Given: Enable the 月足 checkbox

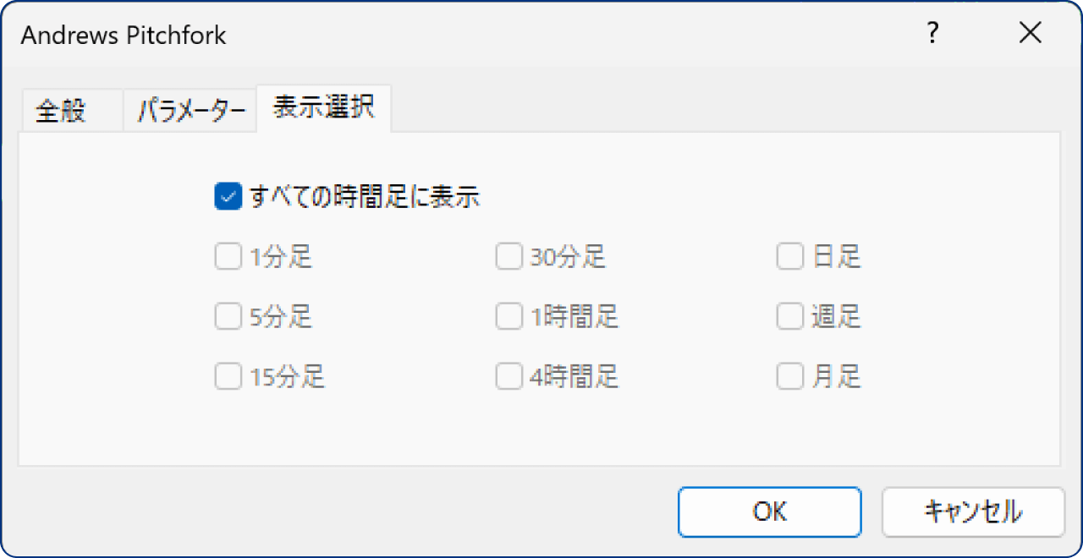Looking at the screenshot, I should pyautogui.click(x=789, y=376).
